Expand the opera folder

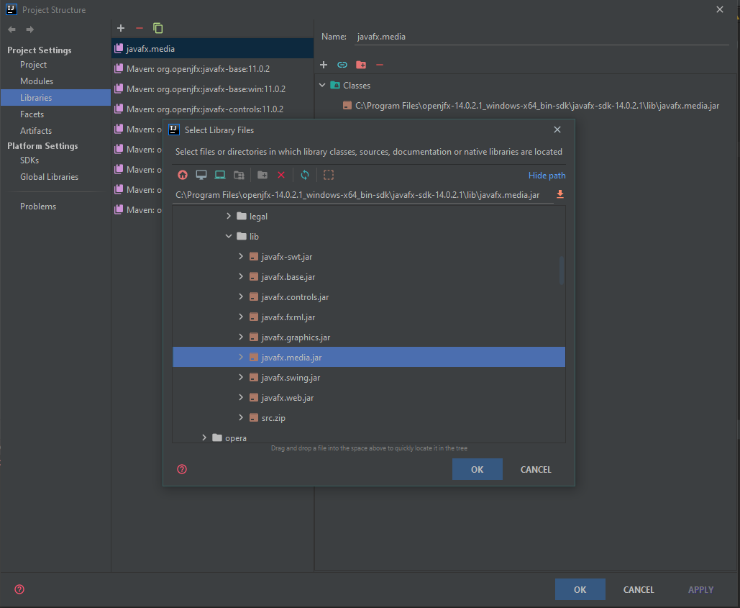pyautogui.click(x=204, y=437)
